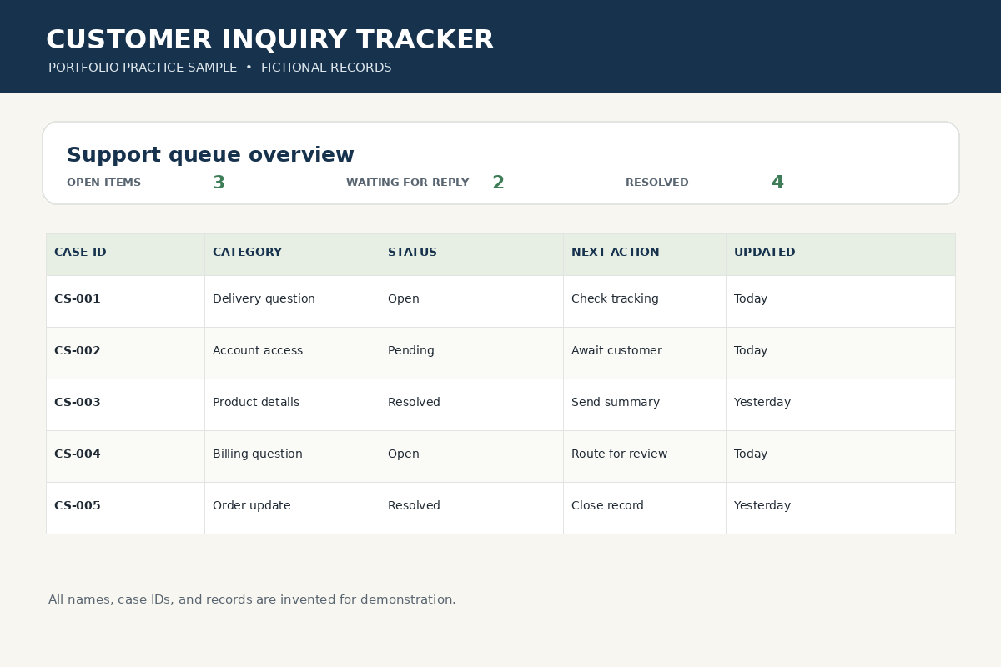Viewport: 1001px width, 667px height.
Task: Click the UPDATED column header
Action: [840, 254]
